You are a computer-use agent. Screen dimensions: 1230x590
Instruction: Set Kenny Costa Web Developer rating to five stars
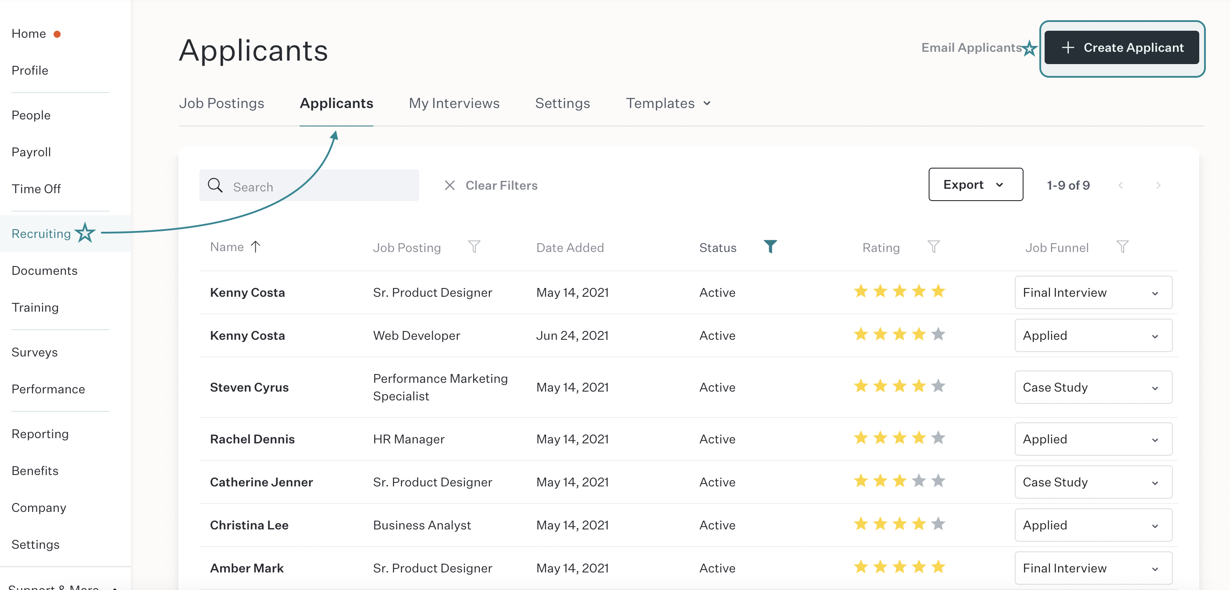pos(938,334)
